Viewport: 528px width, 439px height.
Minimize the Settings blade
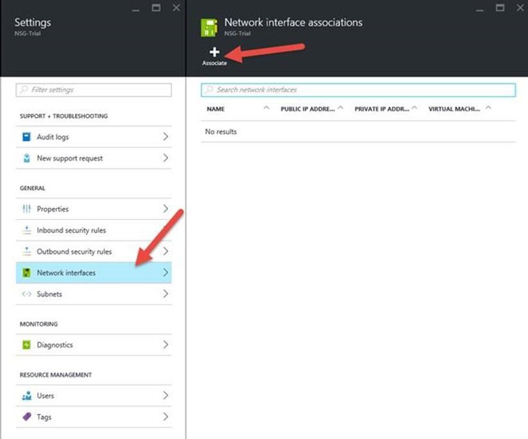pyautogui.click(x=136, y=10)
